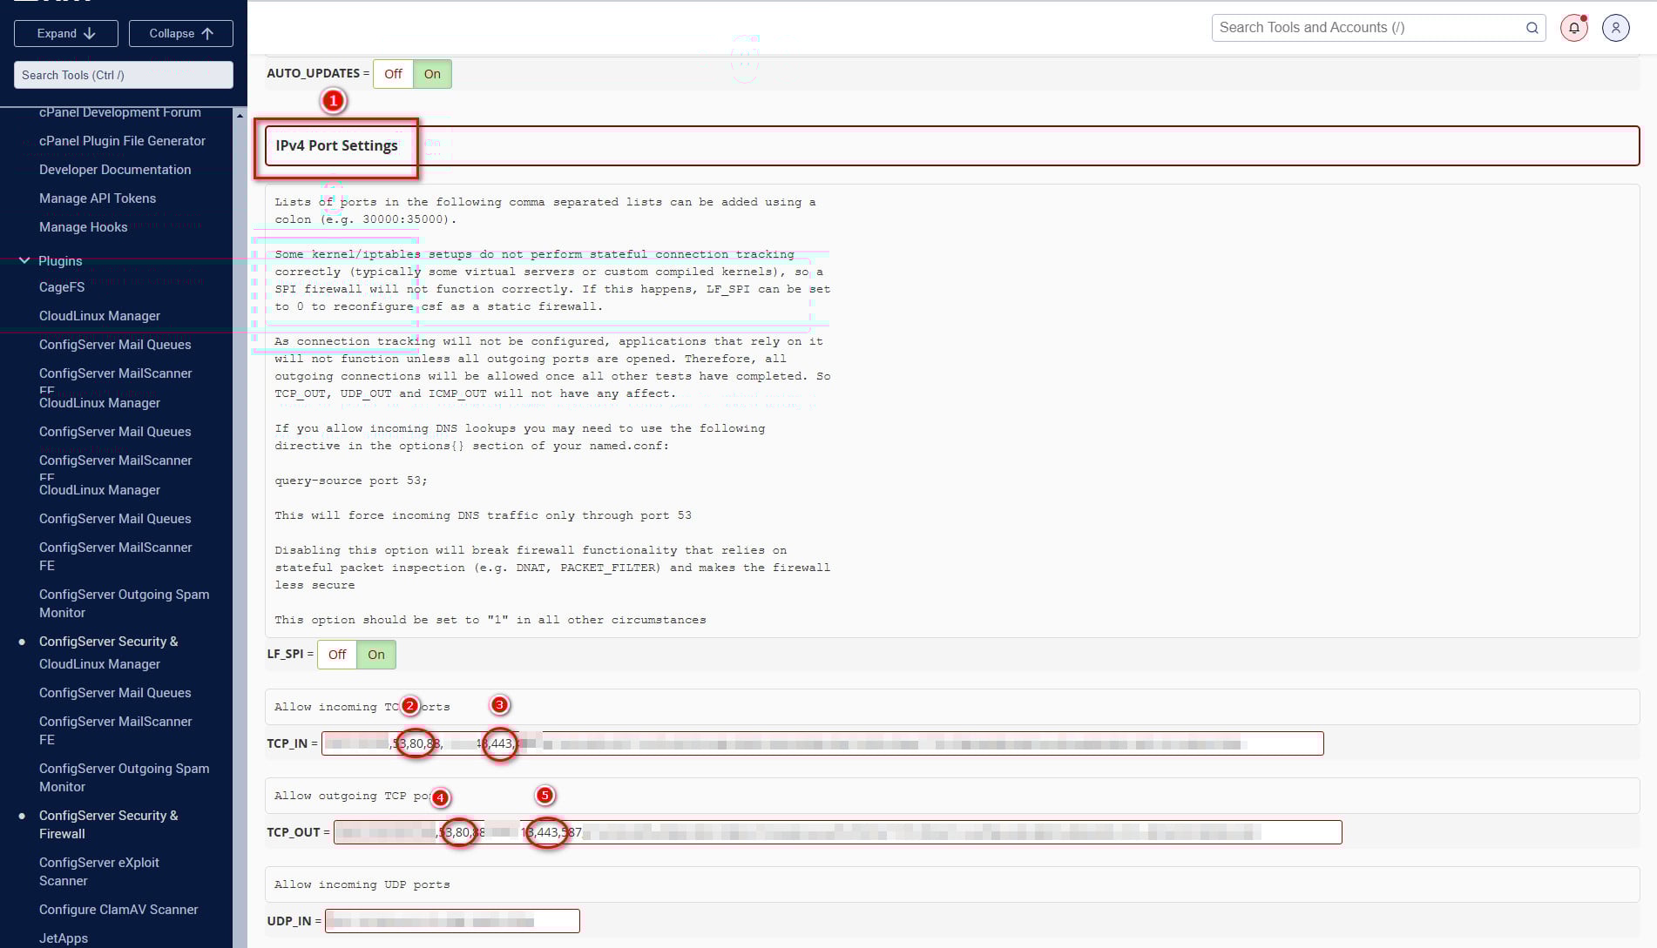Open ConfigServer eXploit Scanner
The width and height of the screenshot is (1657, 948).
click(x=99, y=871)
